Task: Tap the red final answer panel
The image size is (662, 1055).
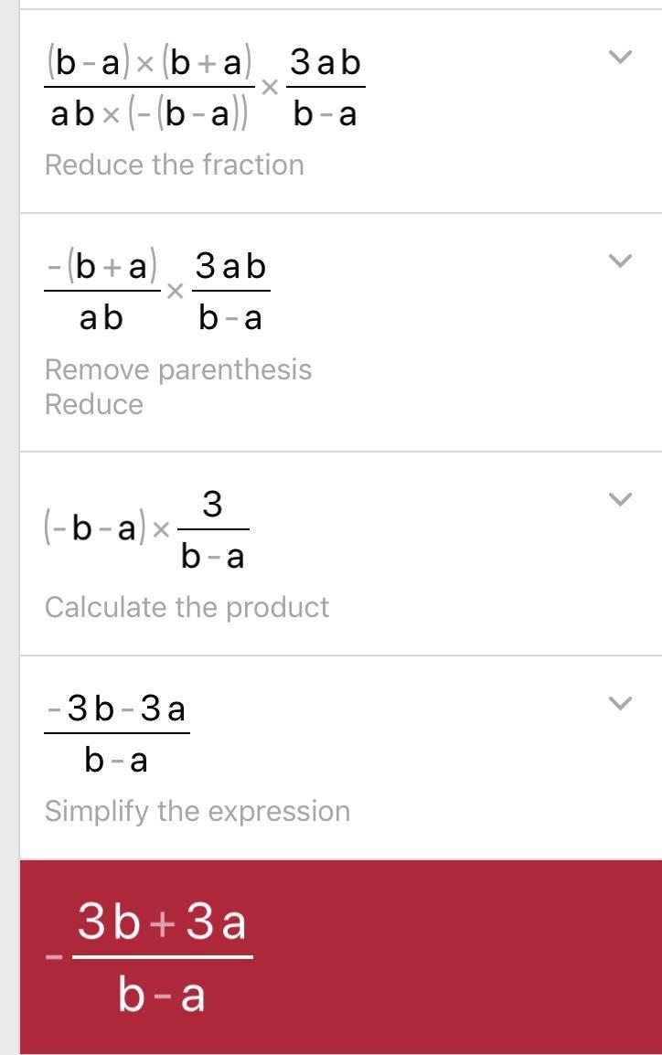Action: 340,957
